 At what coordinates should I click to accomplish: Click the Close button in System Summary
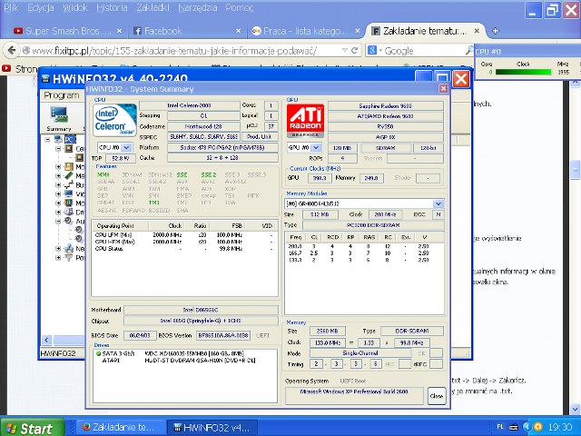coord(437,396)
